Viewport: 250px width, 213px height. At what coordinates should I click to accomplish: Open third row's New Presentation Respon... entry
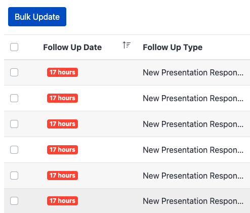[193, 124]
